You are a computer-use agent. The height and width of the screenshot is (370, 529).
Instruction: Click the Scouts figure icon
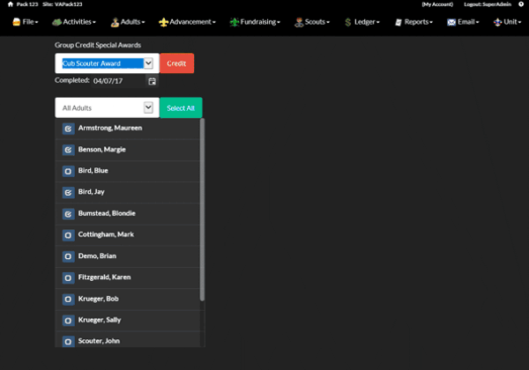click(299, 22)
